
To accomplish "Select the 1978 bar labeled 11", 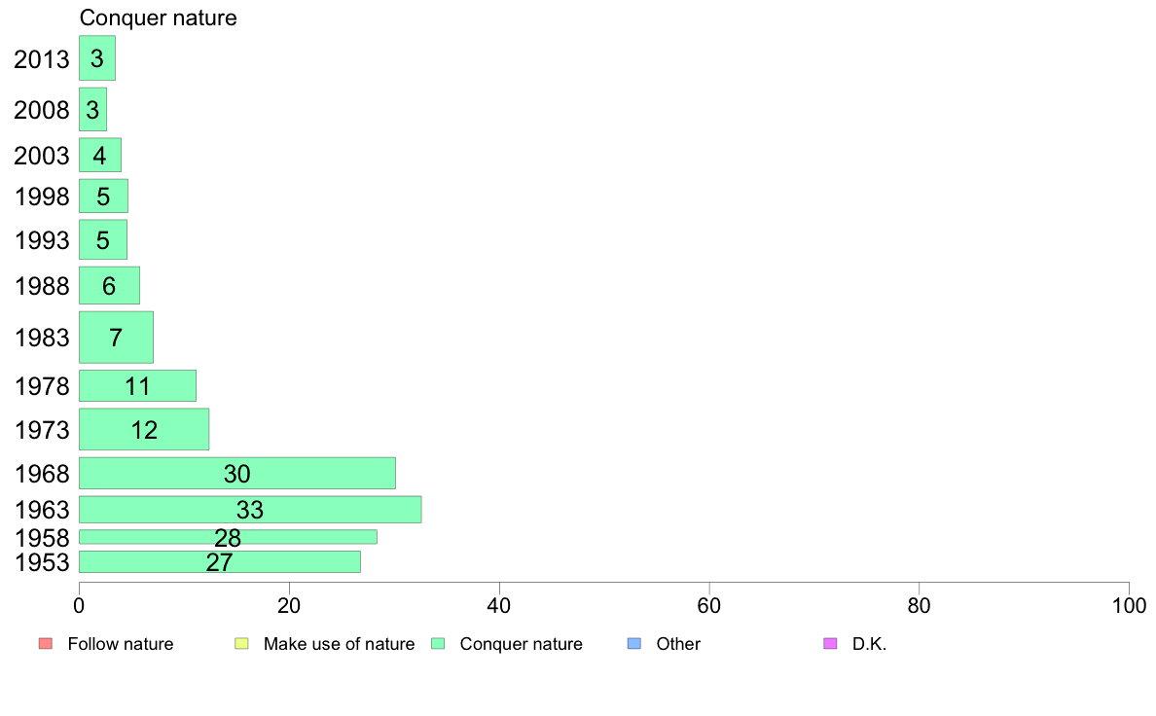I will [137, 385].
